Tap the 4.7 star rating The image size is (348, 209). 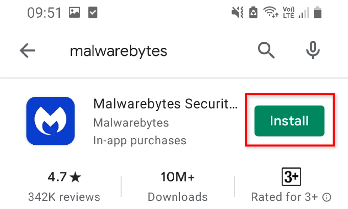[x=64, y=177]
